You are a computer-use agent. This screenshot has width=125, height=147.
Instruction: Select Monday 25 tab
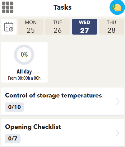(x=31, y=27)
